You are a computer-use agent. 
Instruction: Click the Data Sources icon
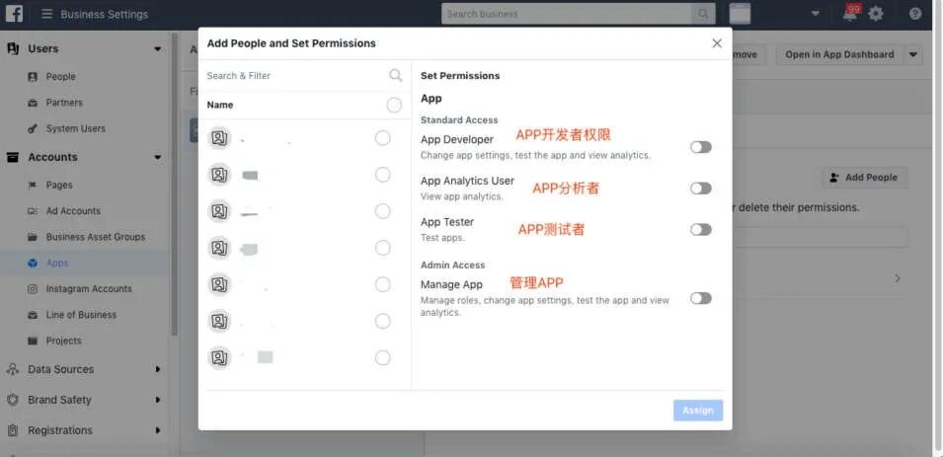pyautogui.click(x=13, y=369)
